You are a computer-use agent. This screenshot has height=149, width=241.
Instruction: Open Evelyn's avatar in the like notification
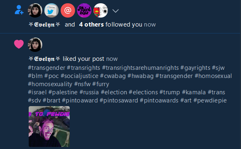pos(35,44)
